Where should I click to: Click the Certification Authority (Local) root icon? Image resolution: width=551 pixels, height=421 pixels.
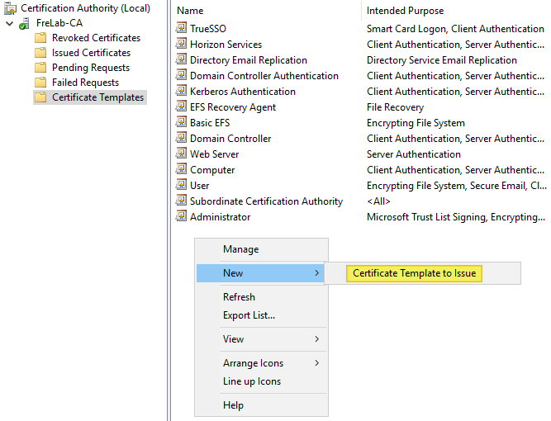coord(10,8)
